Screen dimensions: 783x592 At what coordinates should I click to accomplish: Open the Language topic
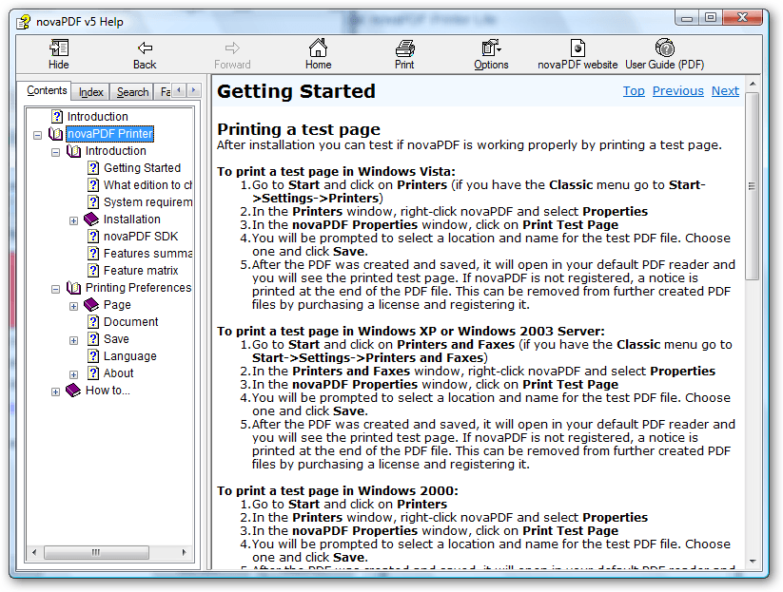pos(129,356)
